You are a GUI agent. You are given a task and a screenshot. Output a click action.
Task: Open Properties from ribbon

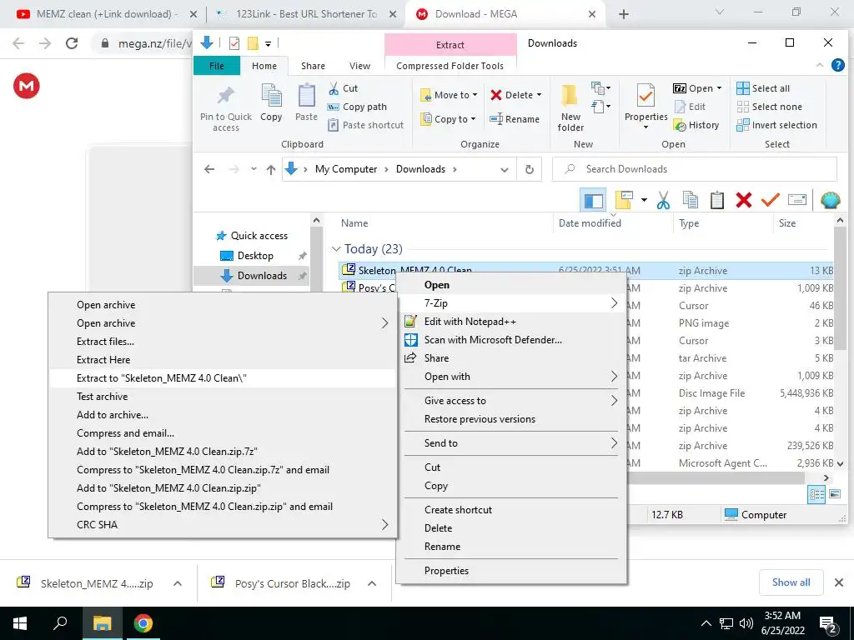646,106
